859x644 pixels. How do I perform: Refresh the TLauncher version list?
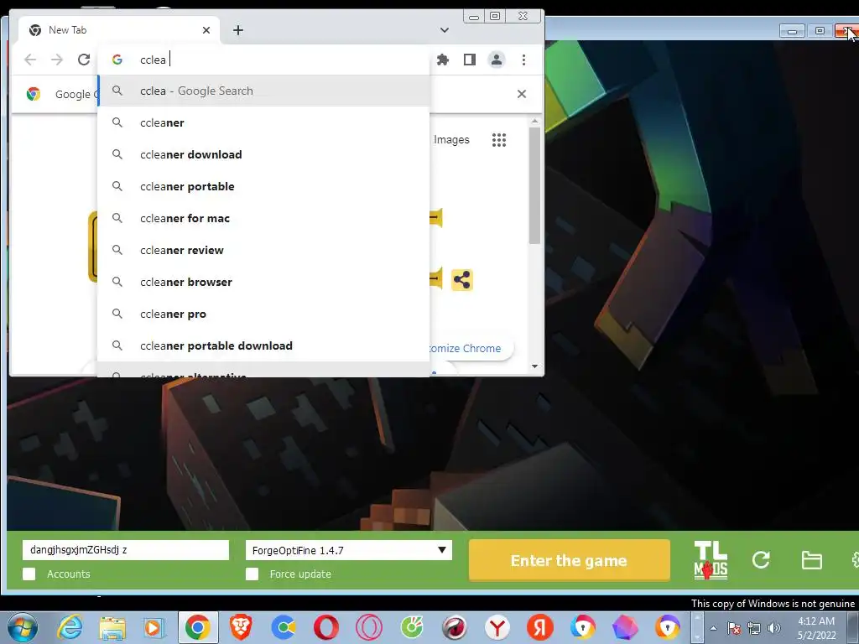tap(761, 559)
